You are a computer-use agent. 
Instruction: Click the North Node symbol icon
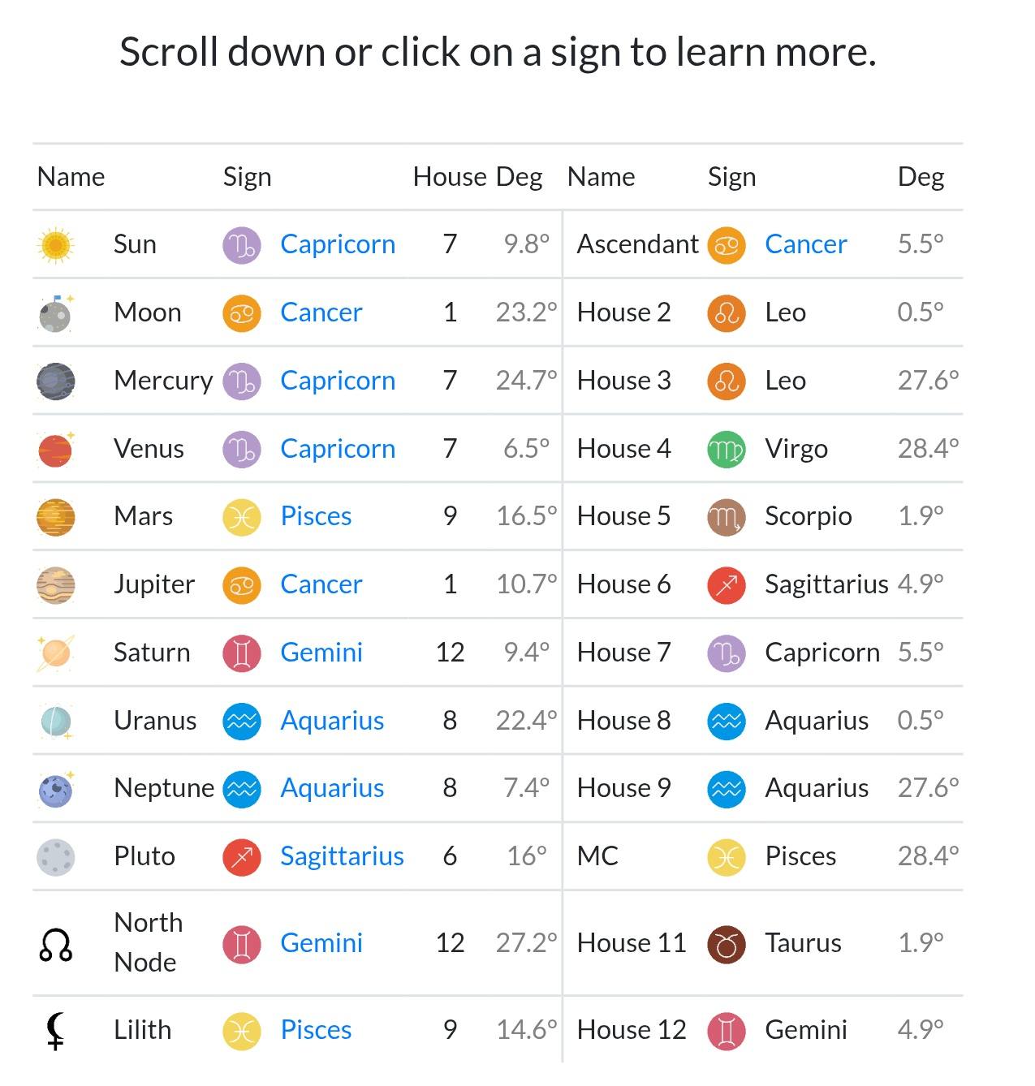[x=55, y=944]
